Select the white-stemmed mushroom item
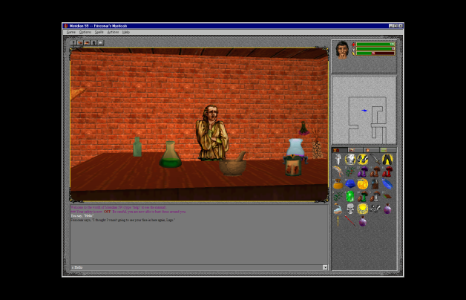 click(375, 197)
